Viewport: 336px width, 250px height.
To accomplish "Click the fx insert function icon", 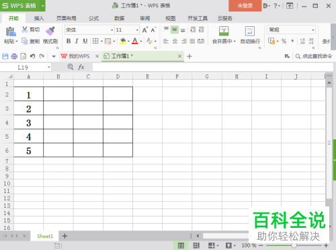I will (81, 67).
